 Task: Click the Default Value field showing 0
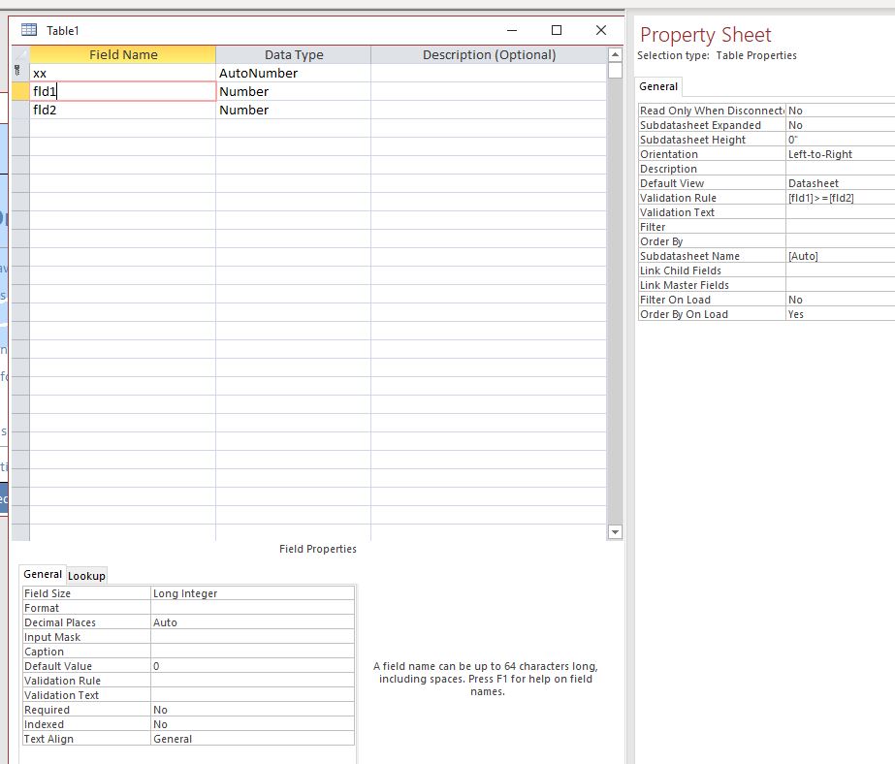pos(252,666)
